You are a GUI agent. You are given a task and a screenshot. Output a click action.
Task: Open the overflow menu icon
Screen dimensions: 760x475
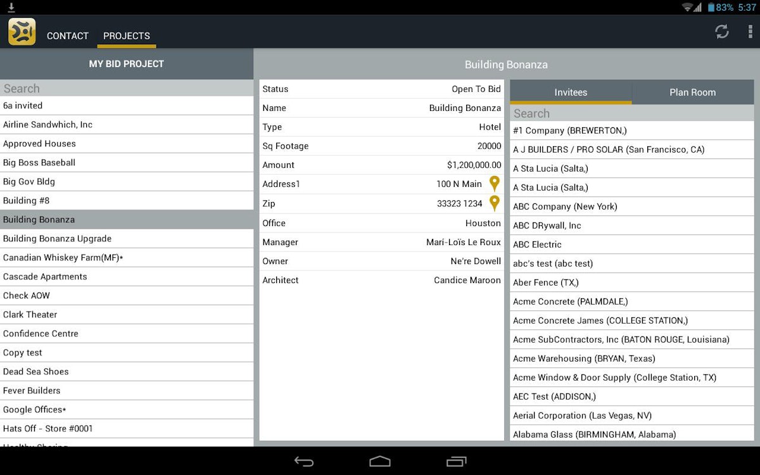[x=750, y=32]
